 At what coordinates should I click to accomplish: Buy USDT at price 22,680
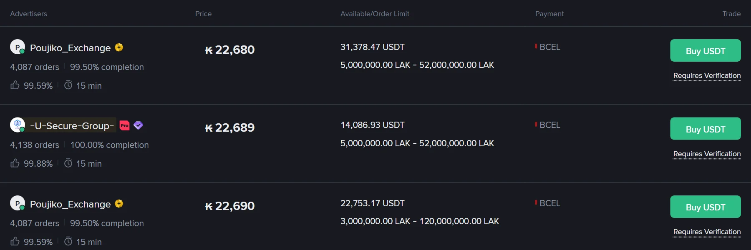706,50
